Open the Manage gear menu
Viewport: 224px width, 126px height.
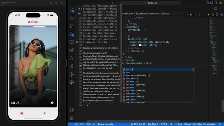coord(71,118)
